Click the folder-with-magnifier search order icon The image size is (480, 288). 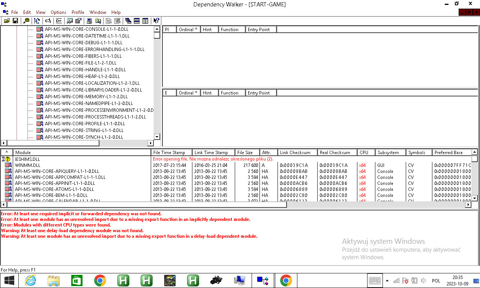coord(98,21)
